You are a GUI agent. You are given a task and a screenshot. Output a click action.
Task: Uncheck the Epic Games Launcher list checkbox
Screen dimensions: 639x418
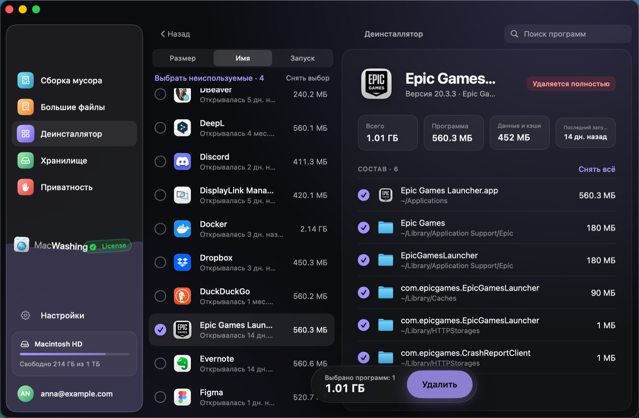160,330
